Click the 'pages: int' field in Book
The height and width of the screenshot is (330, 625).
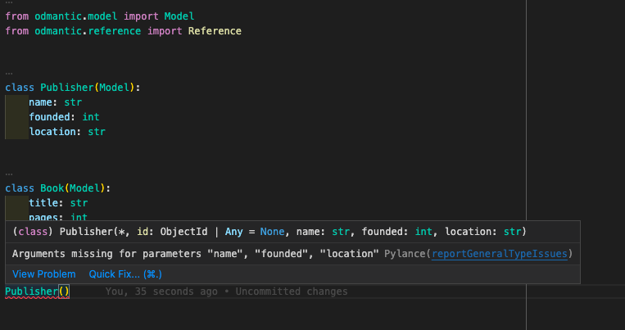pos(58,217)
